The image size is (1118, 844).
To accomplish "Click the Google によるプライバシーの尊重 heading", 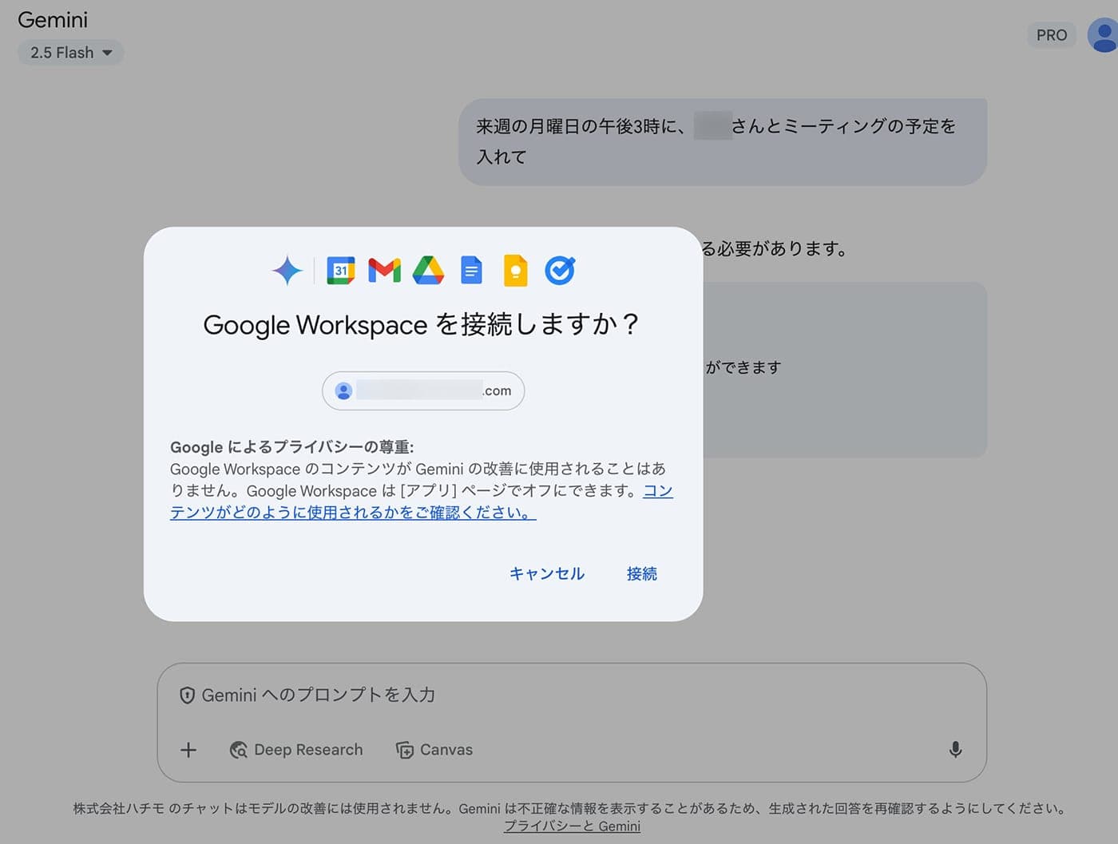I will [292, 446].
